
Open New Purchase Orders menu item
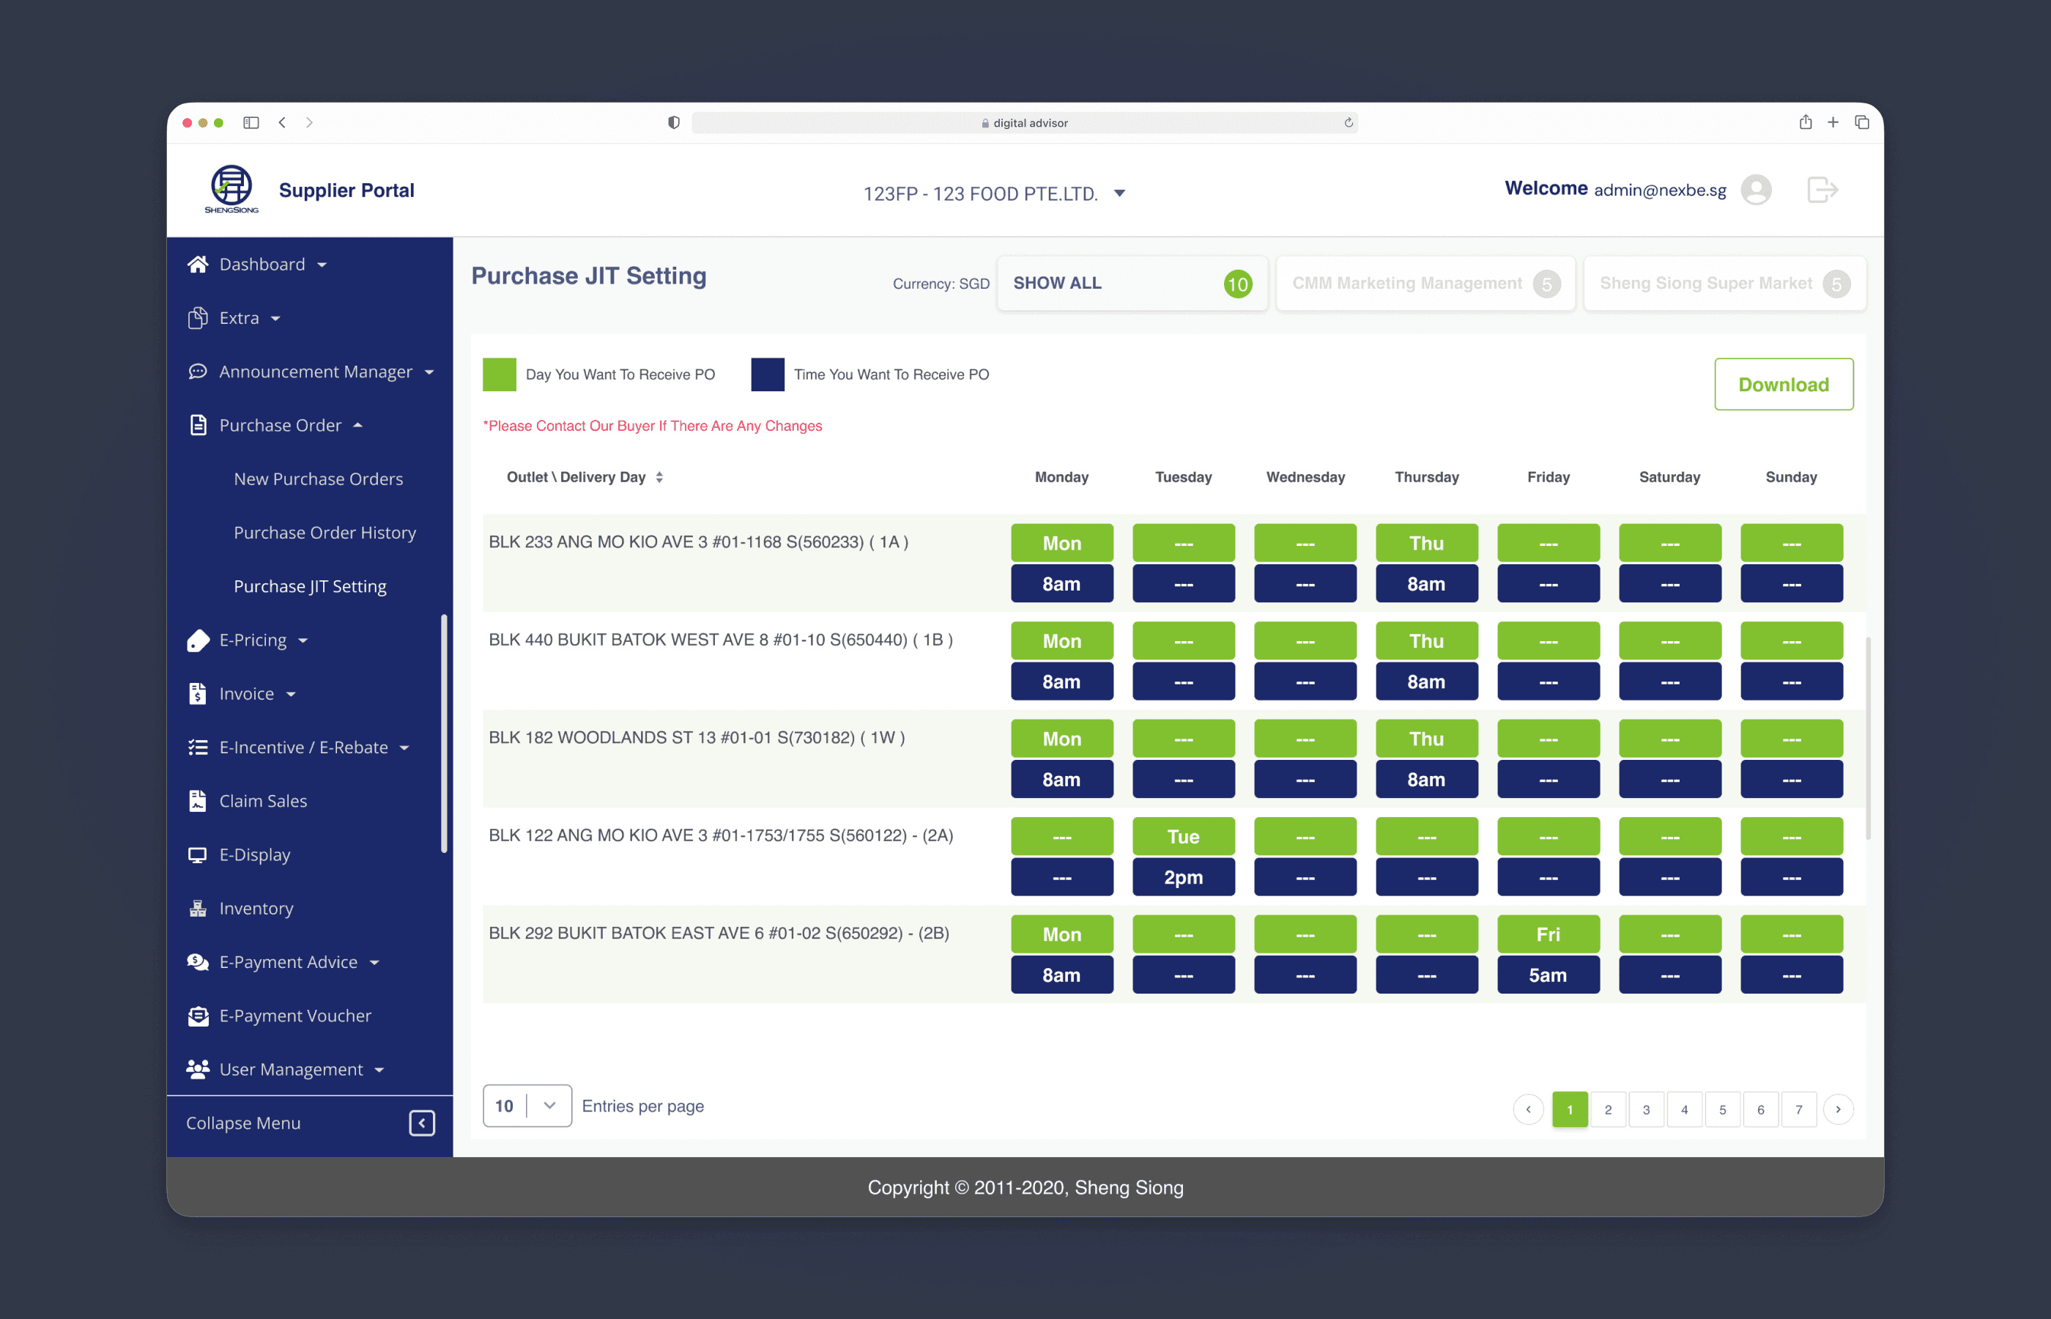[x=319, y=479]
